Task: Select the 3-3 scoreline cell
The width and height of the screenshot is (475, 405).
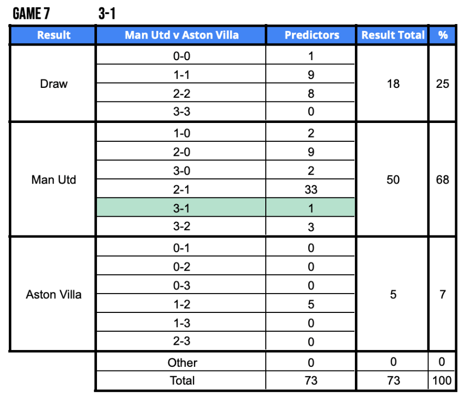Action: tap(181, 111)
